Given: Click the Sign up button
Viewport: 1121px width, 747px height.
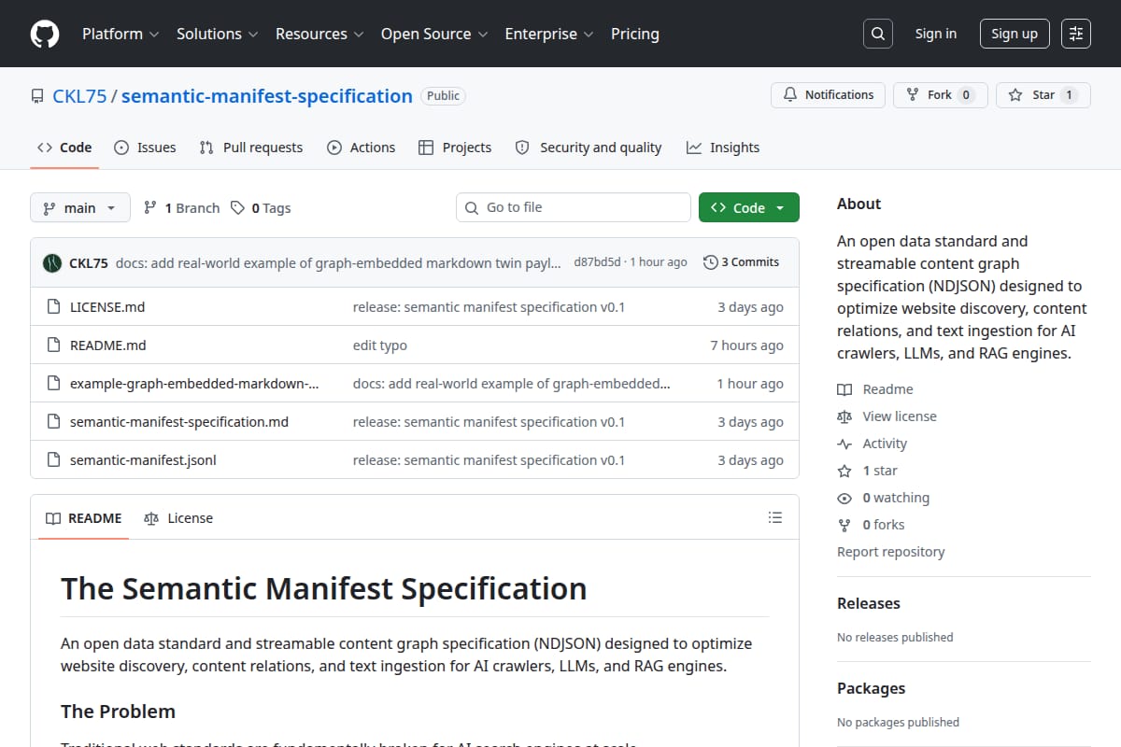Looking at the screenshot, I should pyautogui.click(x=1015, y=34).
